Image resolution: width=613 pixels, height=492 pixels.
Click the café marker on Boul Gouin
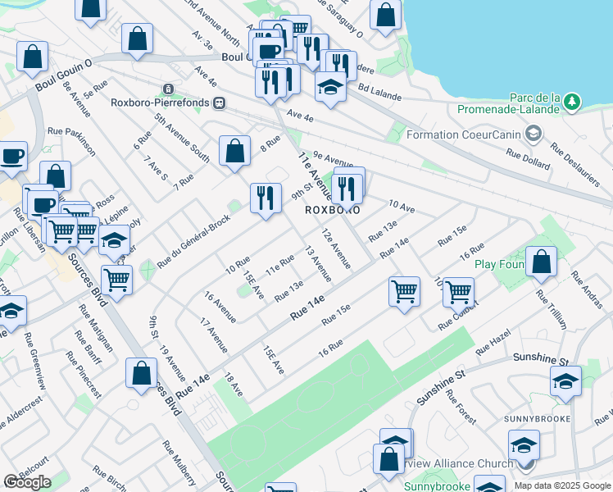tap(269, 51)
